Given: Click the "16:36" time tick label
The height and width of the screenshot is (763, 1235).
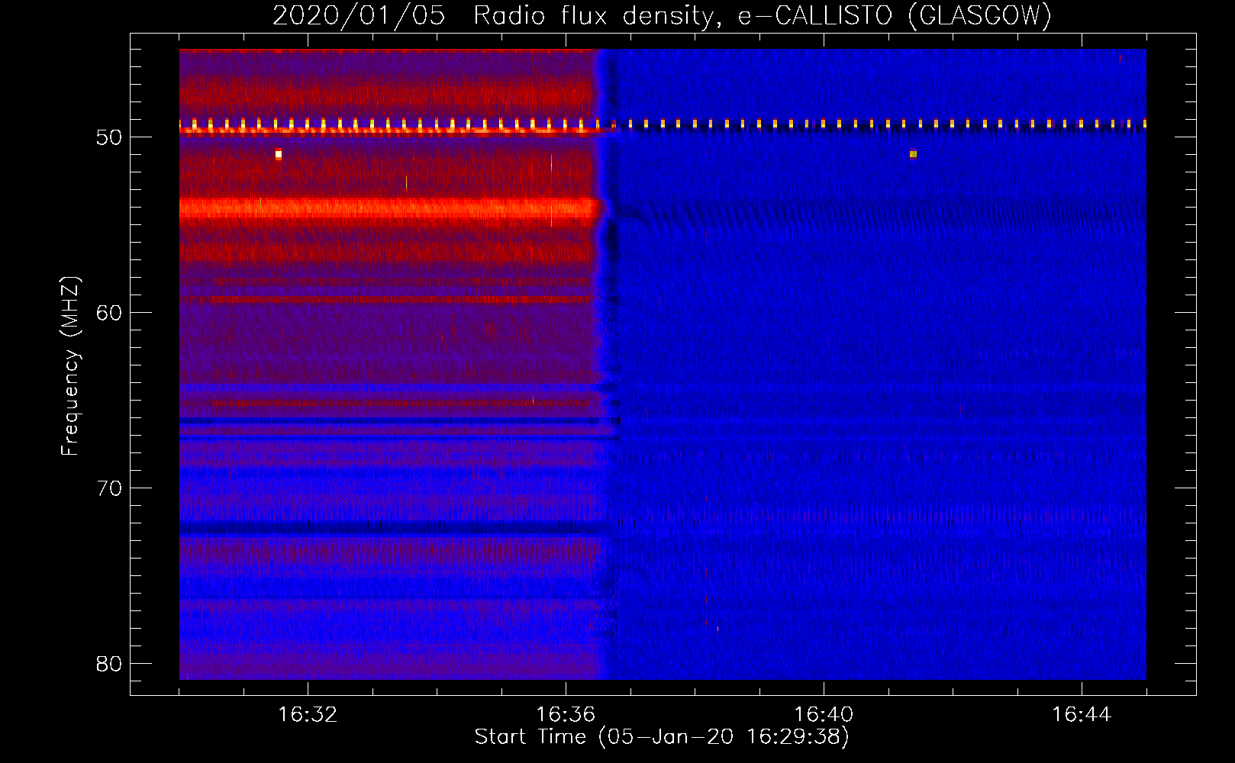Looking at the screenshot, I should pyautogui.click(x=566, y=715).
